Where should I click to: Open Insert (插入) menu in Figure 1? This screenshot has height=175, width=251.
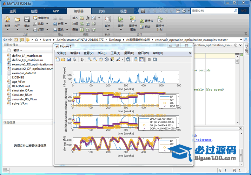[102, 53]
